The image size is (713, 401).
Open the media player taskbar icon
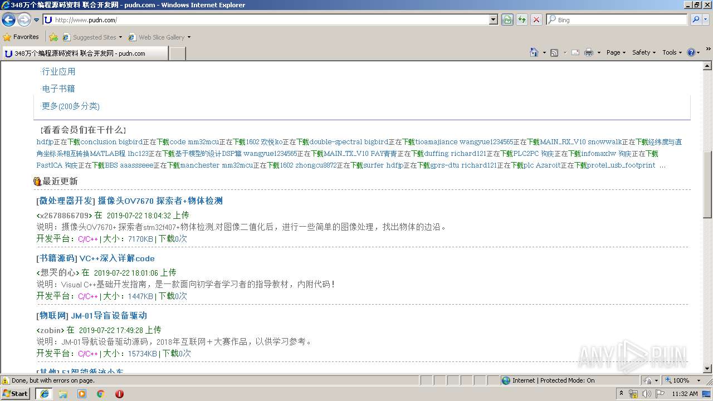point(82,394)
